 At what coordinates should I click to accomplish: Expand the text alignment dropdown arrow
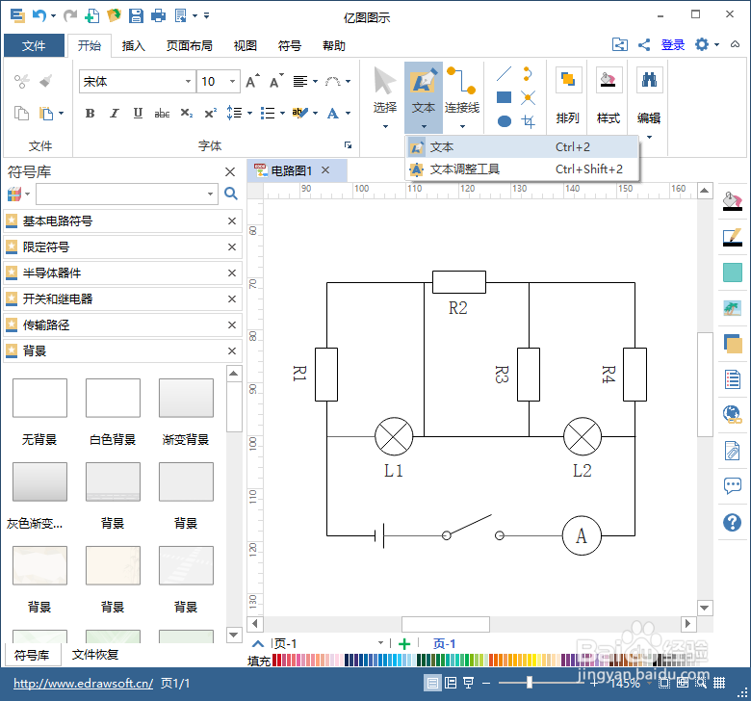[315, 82]
